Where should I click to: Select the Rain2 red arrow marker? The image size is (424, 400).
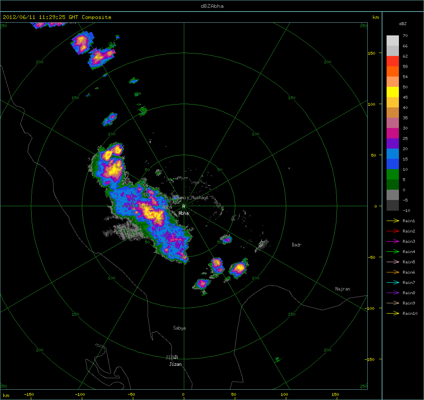pyautogui.click(x=393, y=231)
